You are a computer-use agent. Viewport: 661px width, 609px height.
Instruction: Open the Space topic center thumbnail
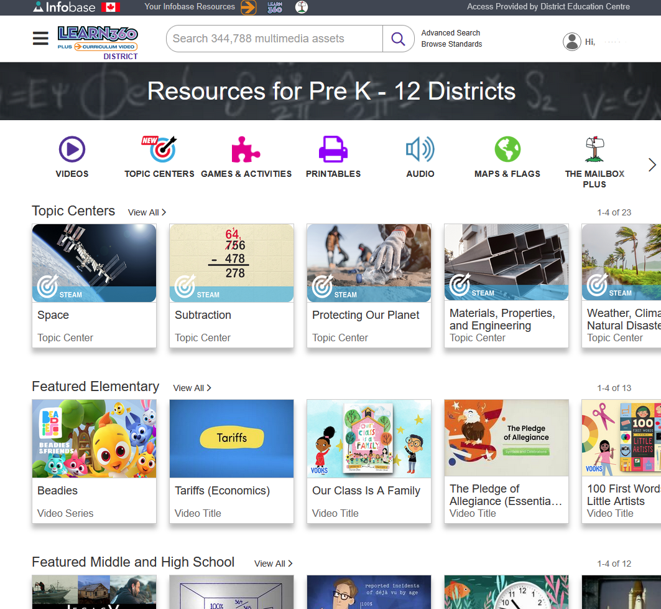coord(94,263)
